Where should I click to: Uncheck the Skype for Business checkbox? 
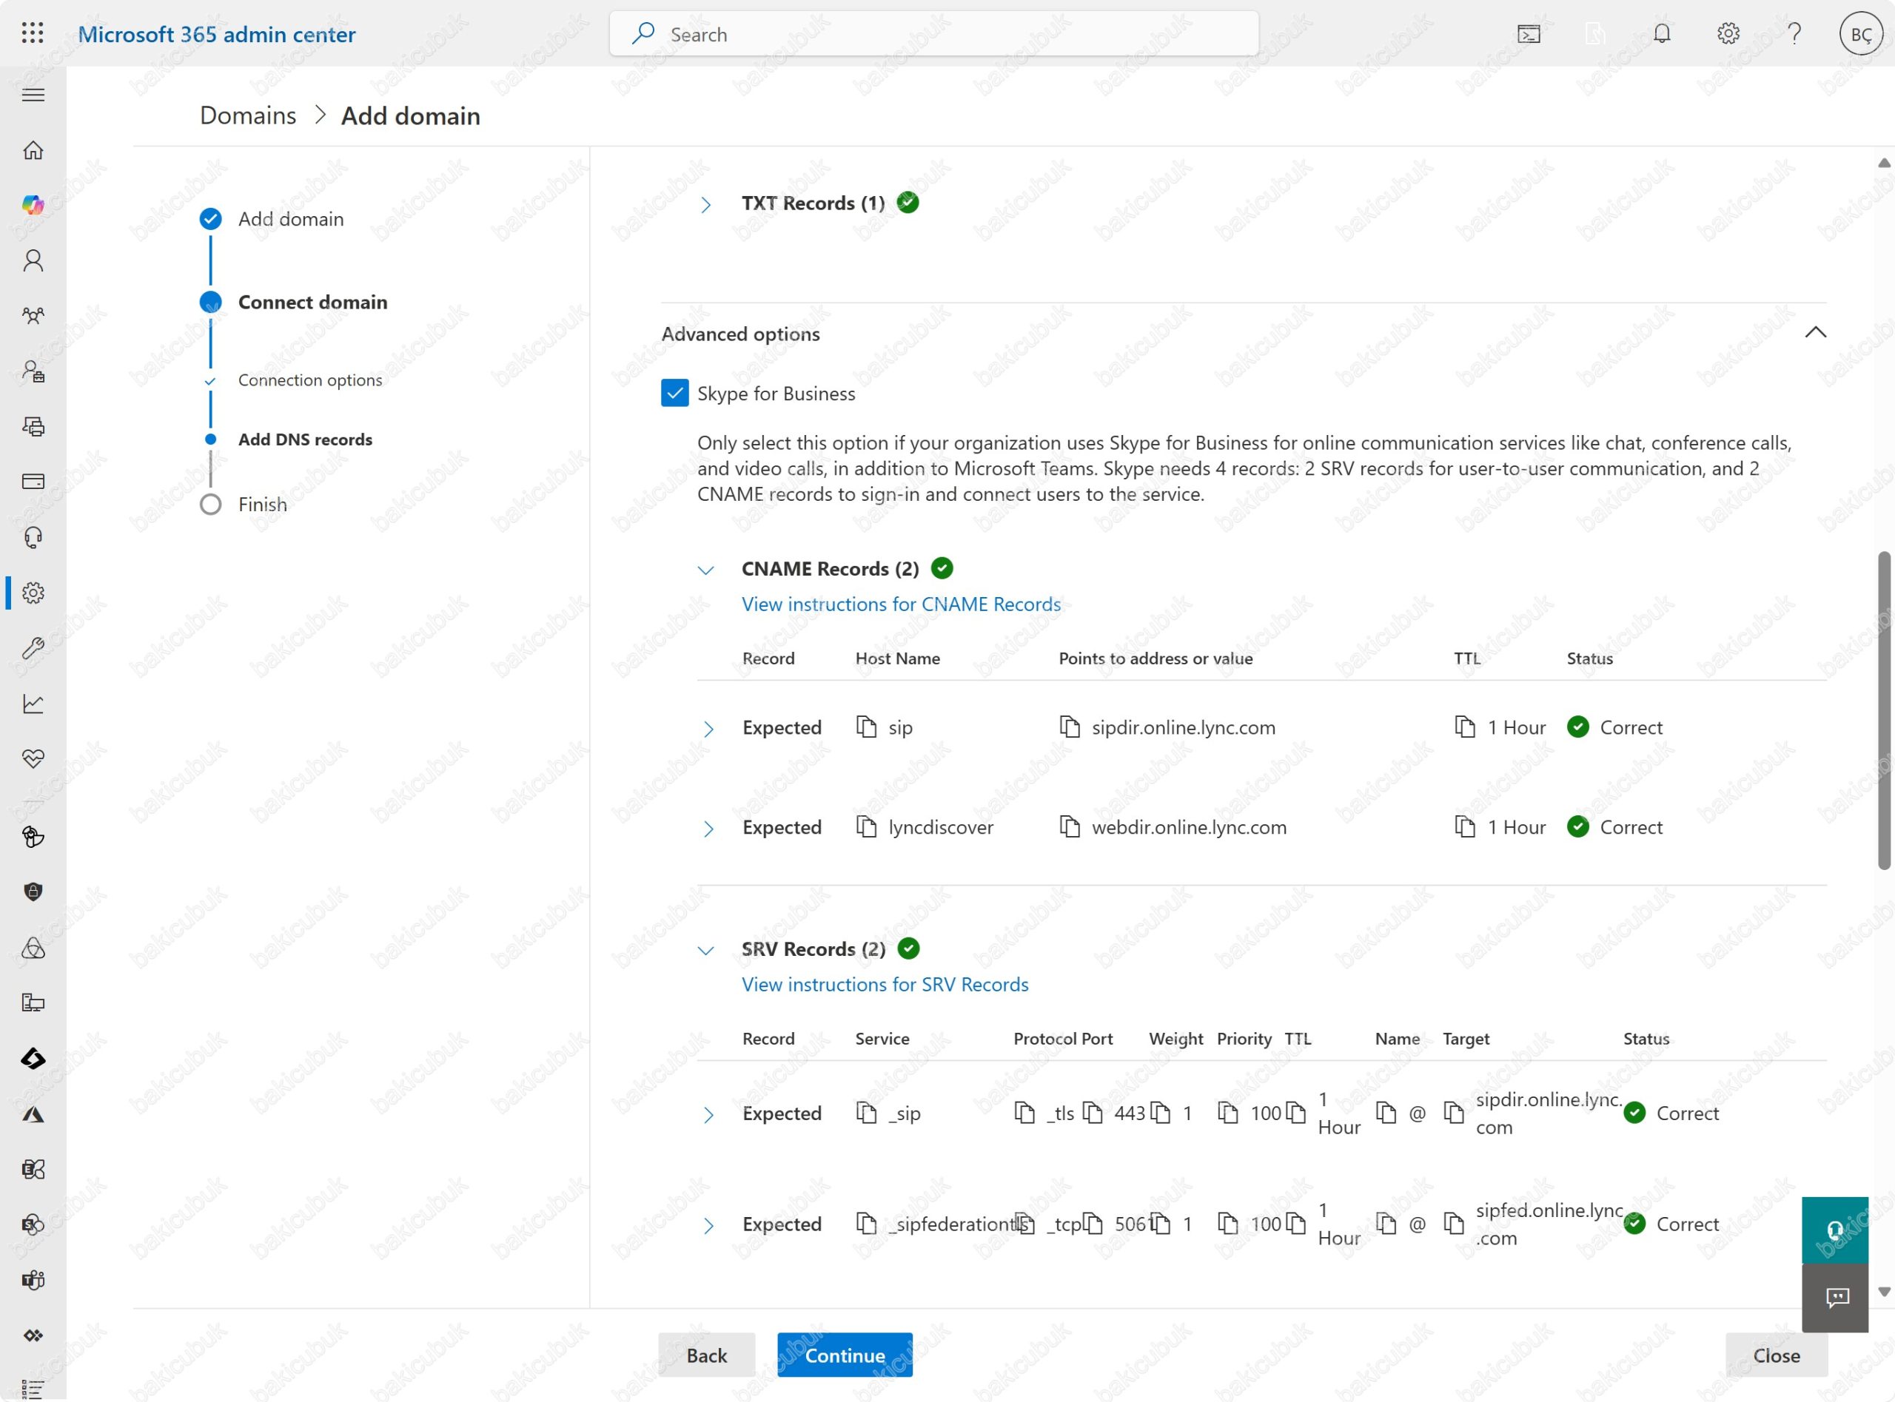tap(674, 393)
